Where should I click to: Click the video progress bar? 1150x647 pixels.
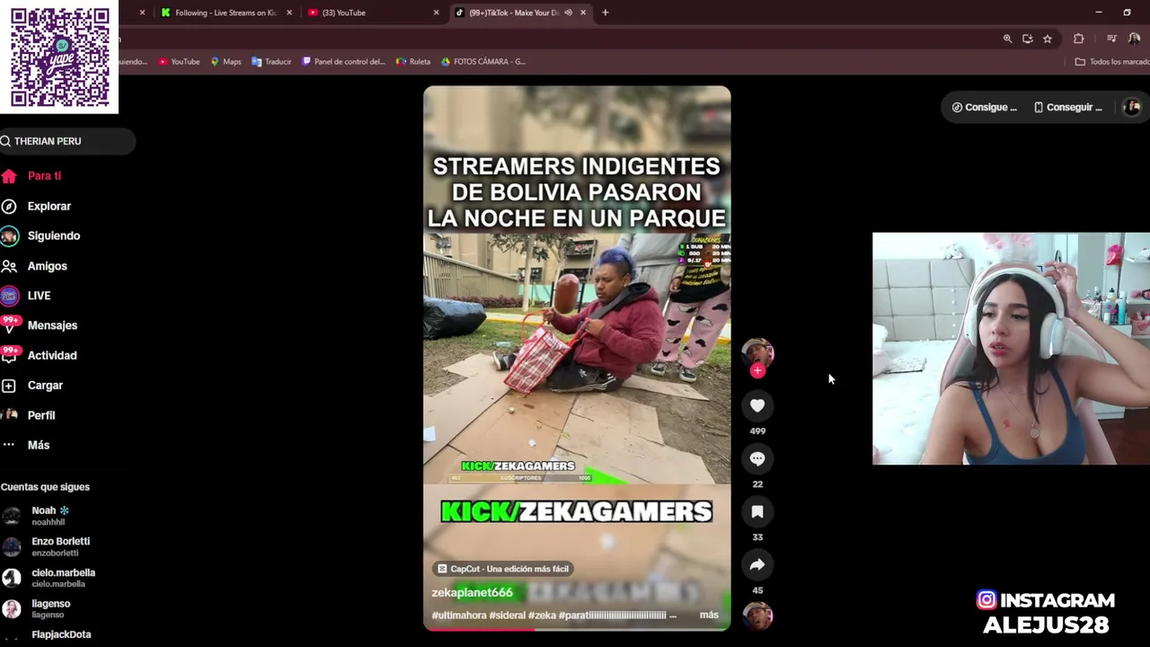(x=577, y=629)
